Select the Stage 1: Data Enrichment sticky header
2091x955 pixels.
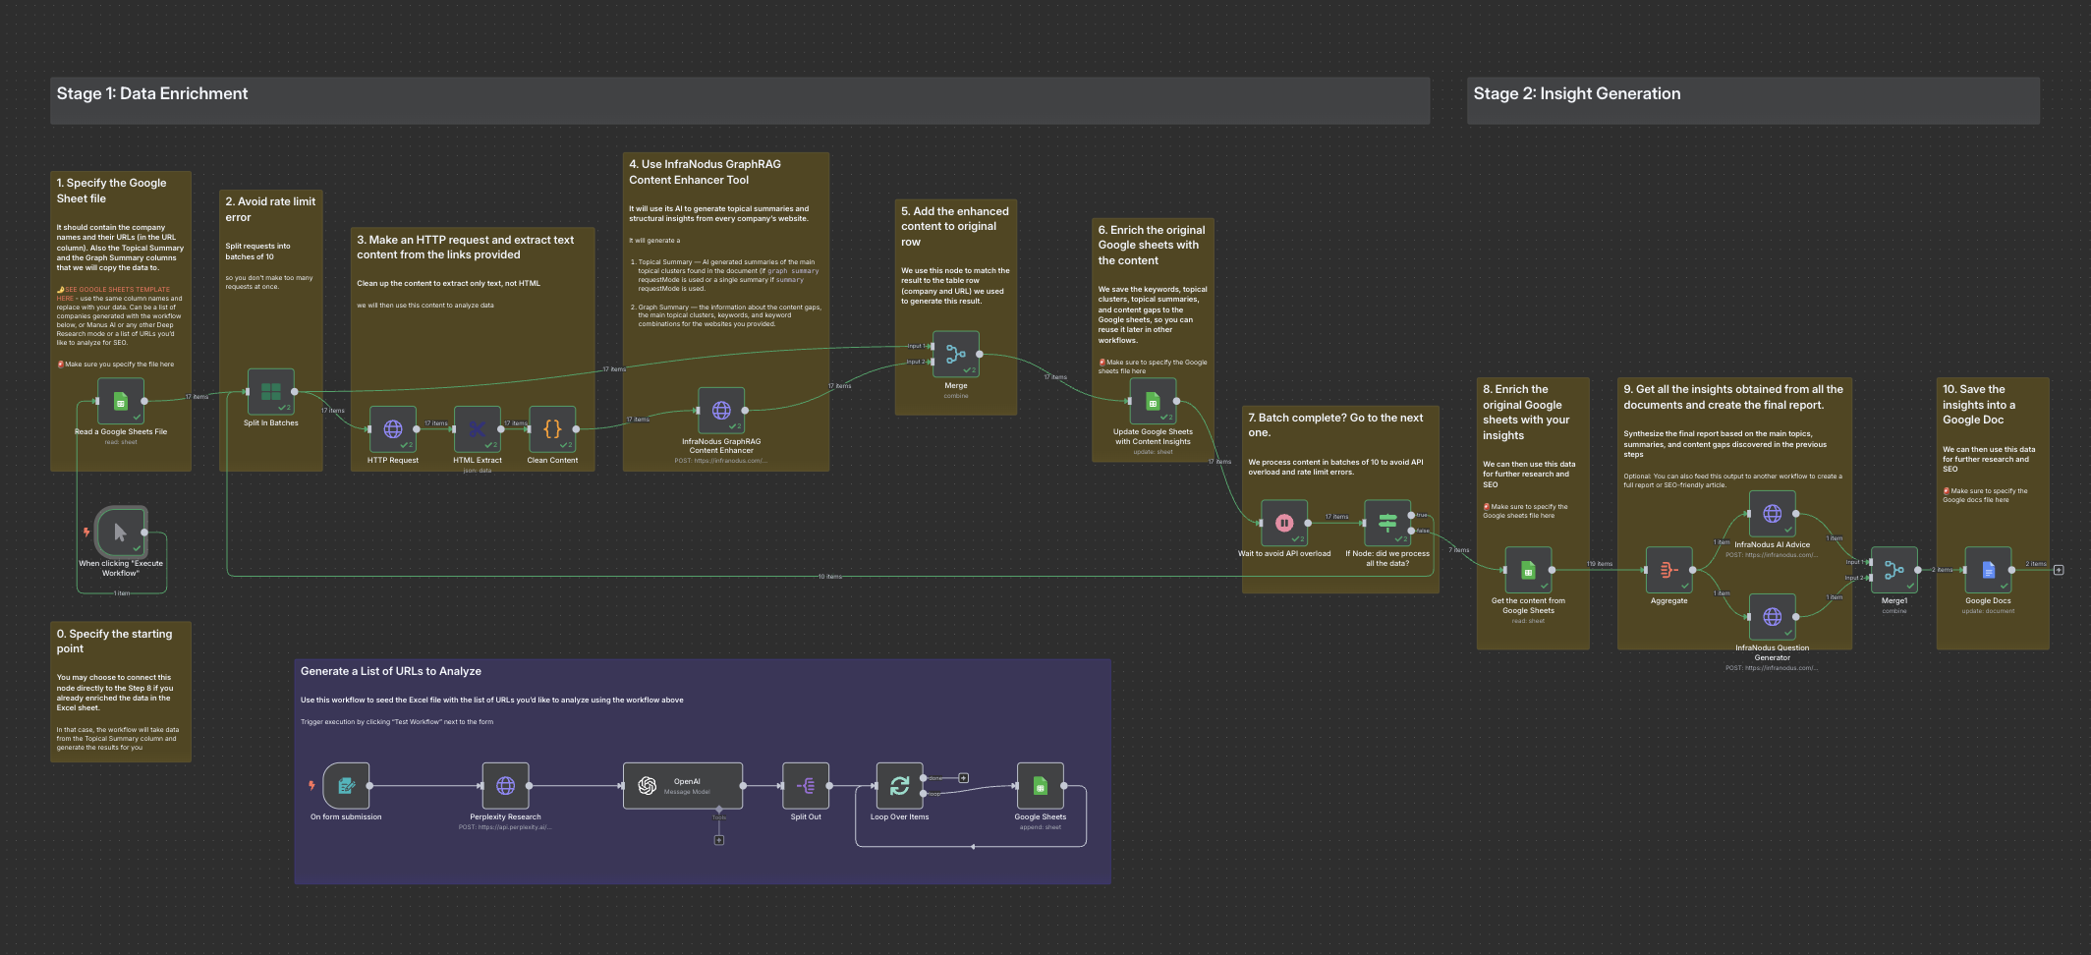tap(739, 100)
